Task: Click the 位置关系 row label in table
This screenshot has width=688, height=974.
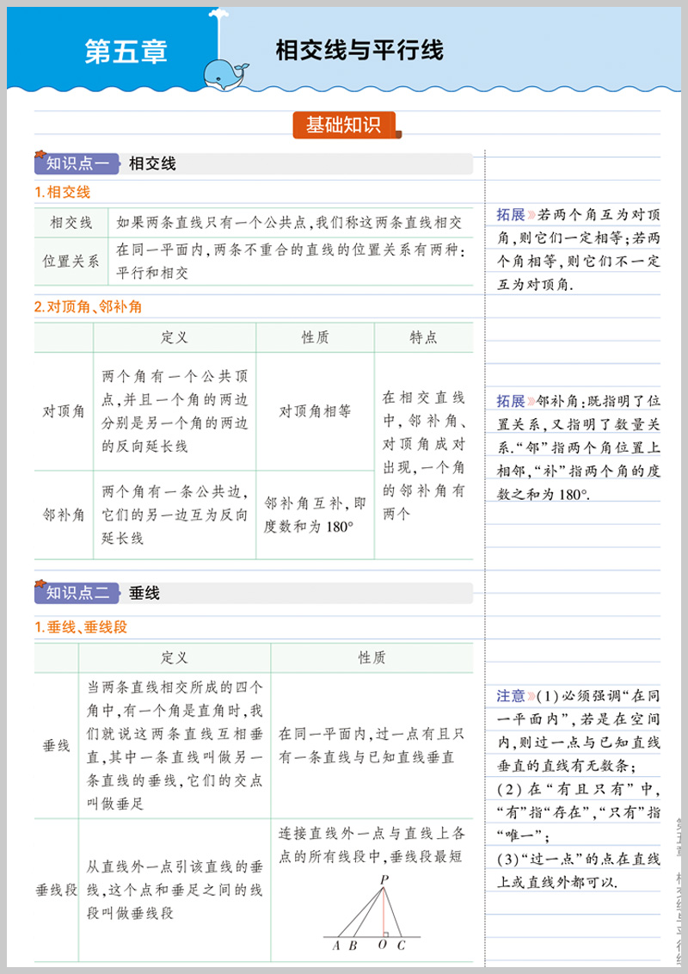Action: click(71, 262)
